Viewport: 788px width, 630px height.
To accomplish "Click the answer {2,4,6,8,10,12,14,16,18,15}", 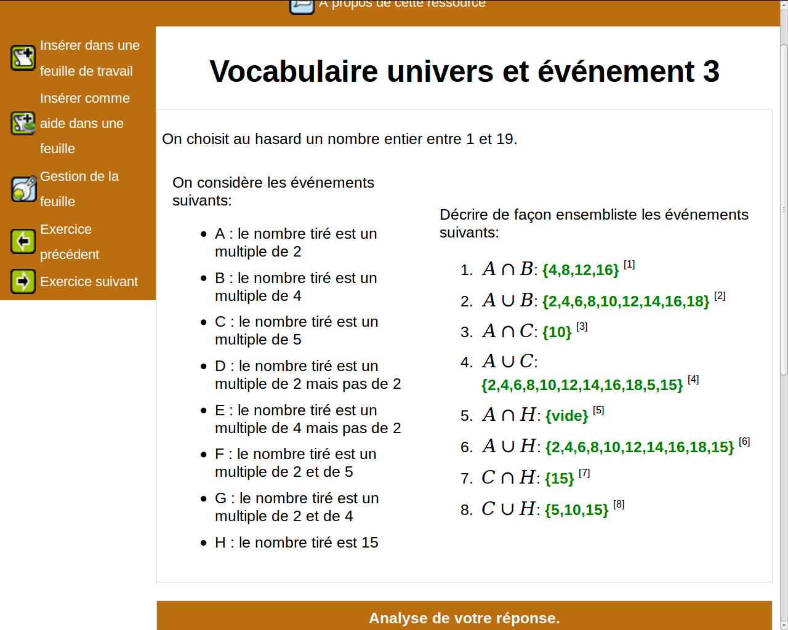I will click(x=640, y=447).
